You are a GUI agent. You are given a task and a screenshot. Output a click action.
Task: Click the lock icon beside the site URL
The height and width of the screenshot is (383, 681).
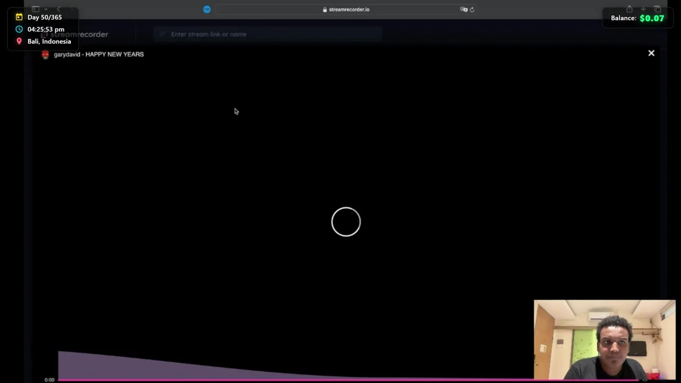[325, 10]
